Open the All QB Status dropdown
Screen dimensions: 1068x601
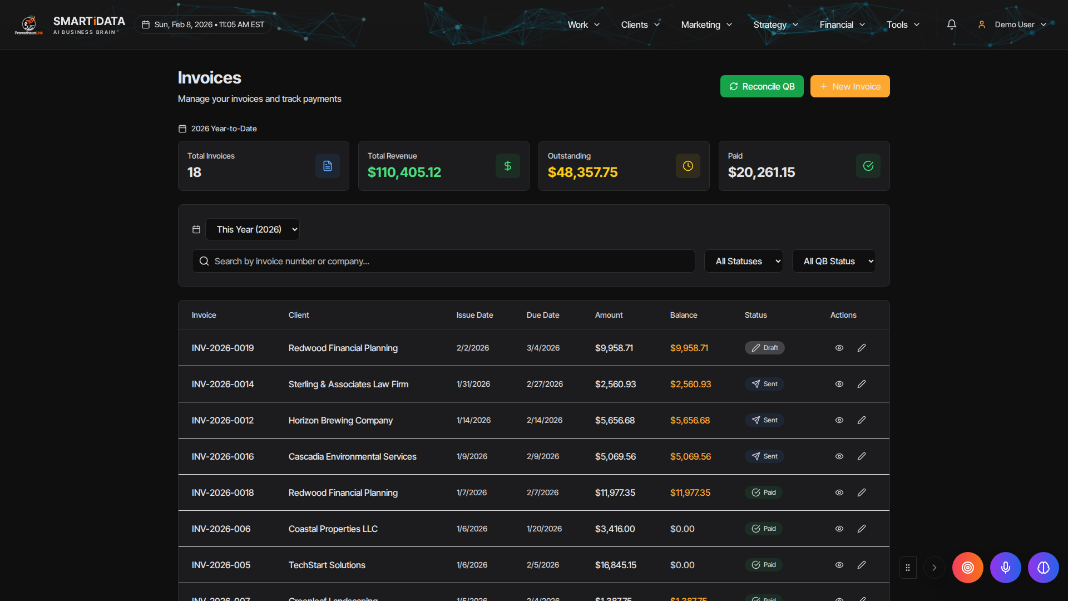pos(834,261)
